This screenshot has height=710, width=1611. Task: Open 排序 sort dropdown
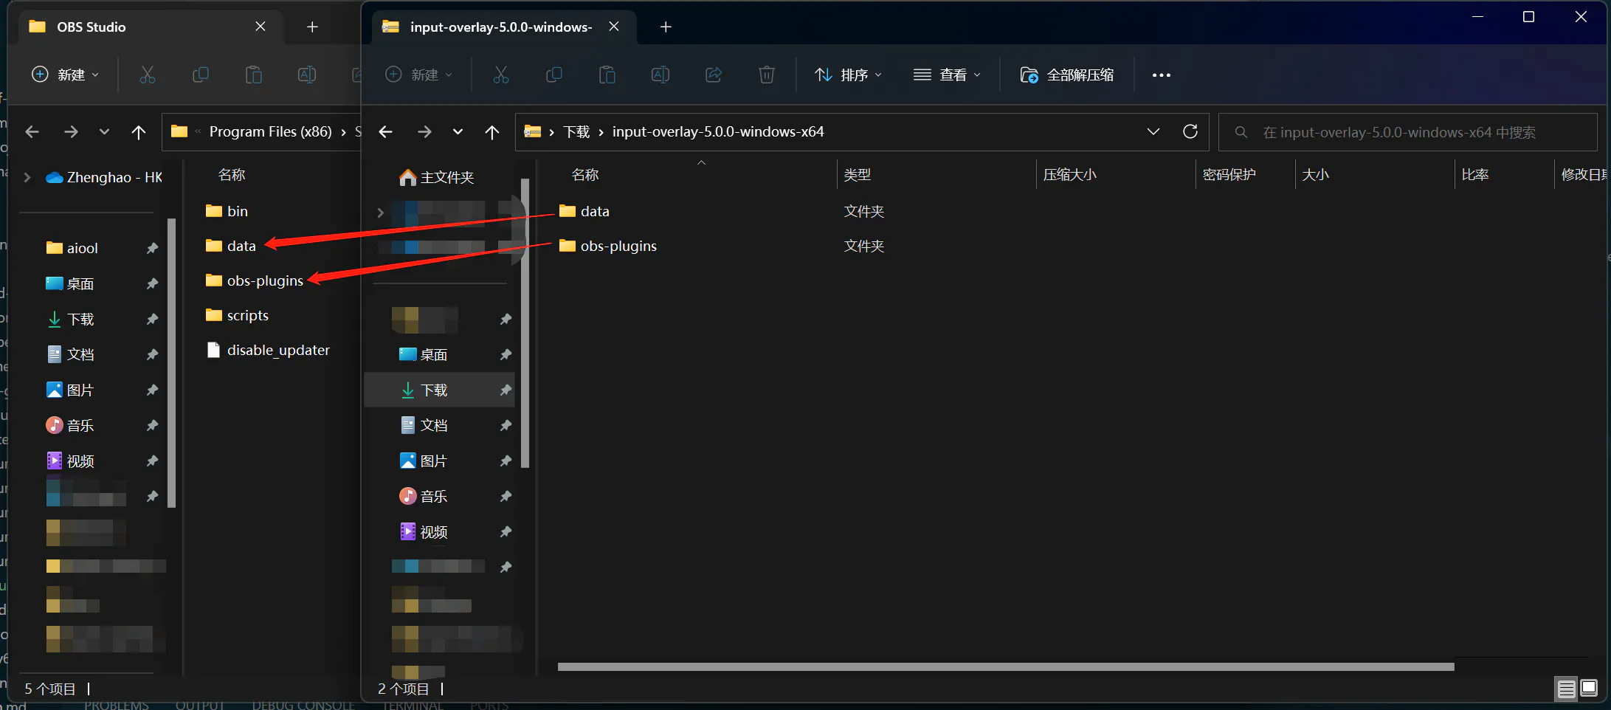coord(849,75)
